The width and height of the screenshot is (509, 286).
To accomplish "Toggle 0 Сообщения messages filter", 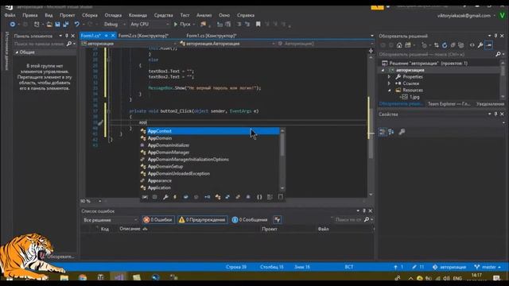I will [x=250, y=220].
